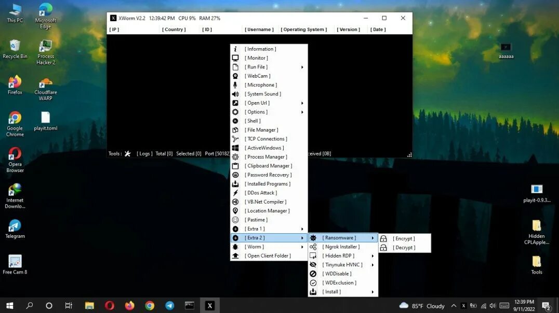
Task: Click the XWorm taskbar button
Action: pos(210,306)
